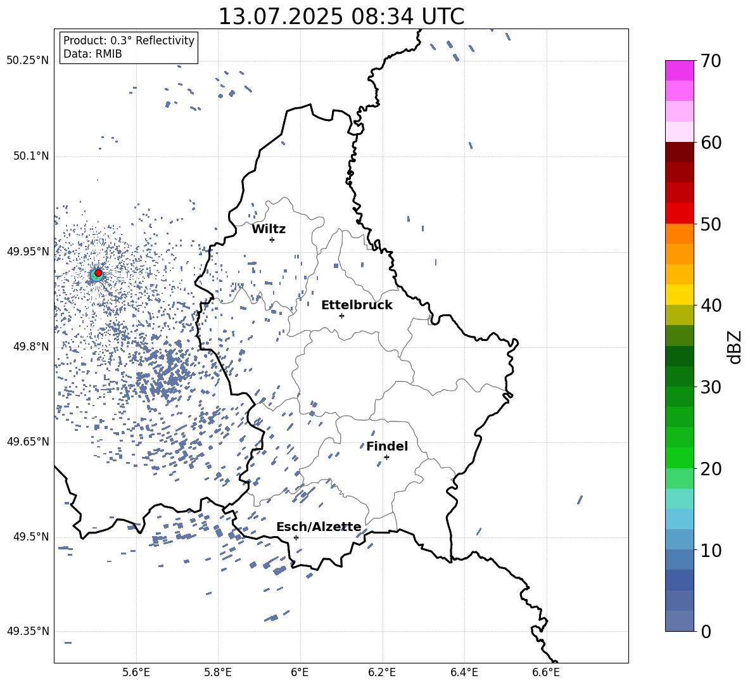Screen dimensions: 750x685
Task: Click the colorbar tick label 0
Action: tap(706, 631)
